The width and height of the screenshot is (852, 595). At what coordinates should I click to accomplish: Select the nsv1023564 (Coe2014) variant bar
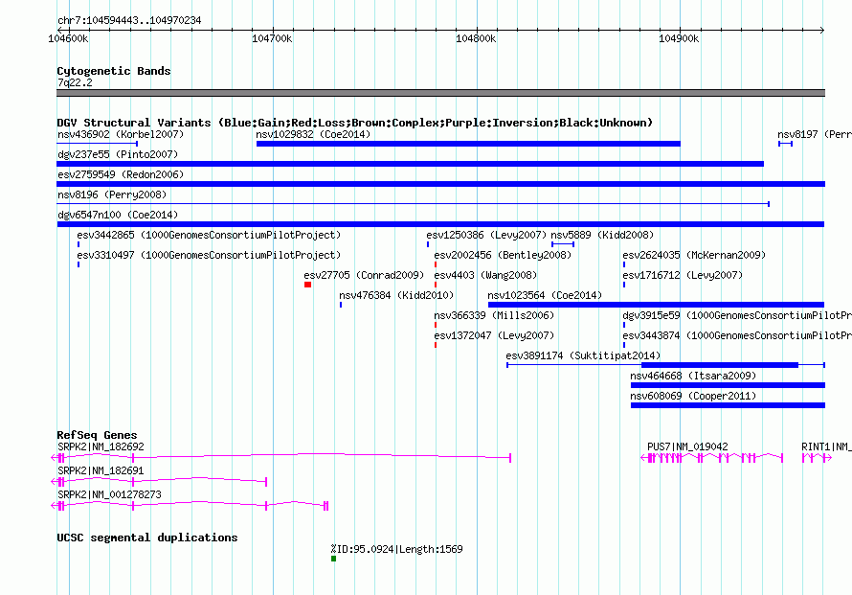point(657,305)
